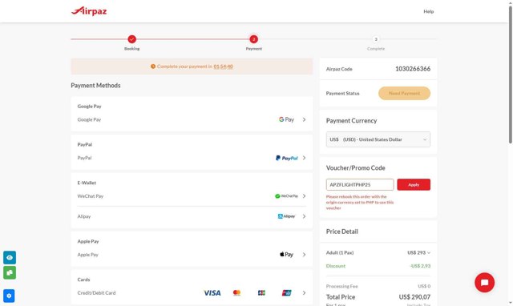Select Alipay payment row

click(x=192, y=216)
